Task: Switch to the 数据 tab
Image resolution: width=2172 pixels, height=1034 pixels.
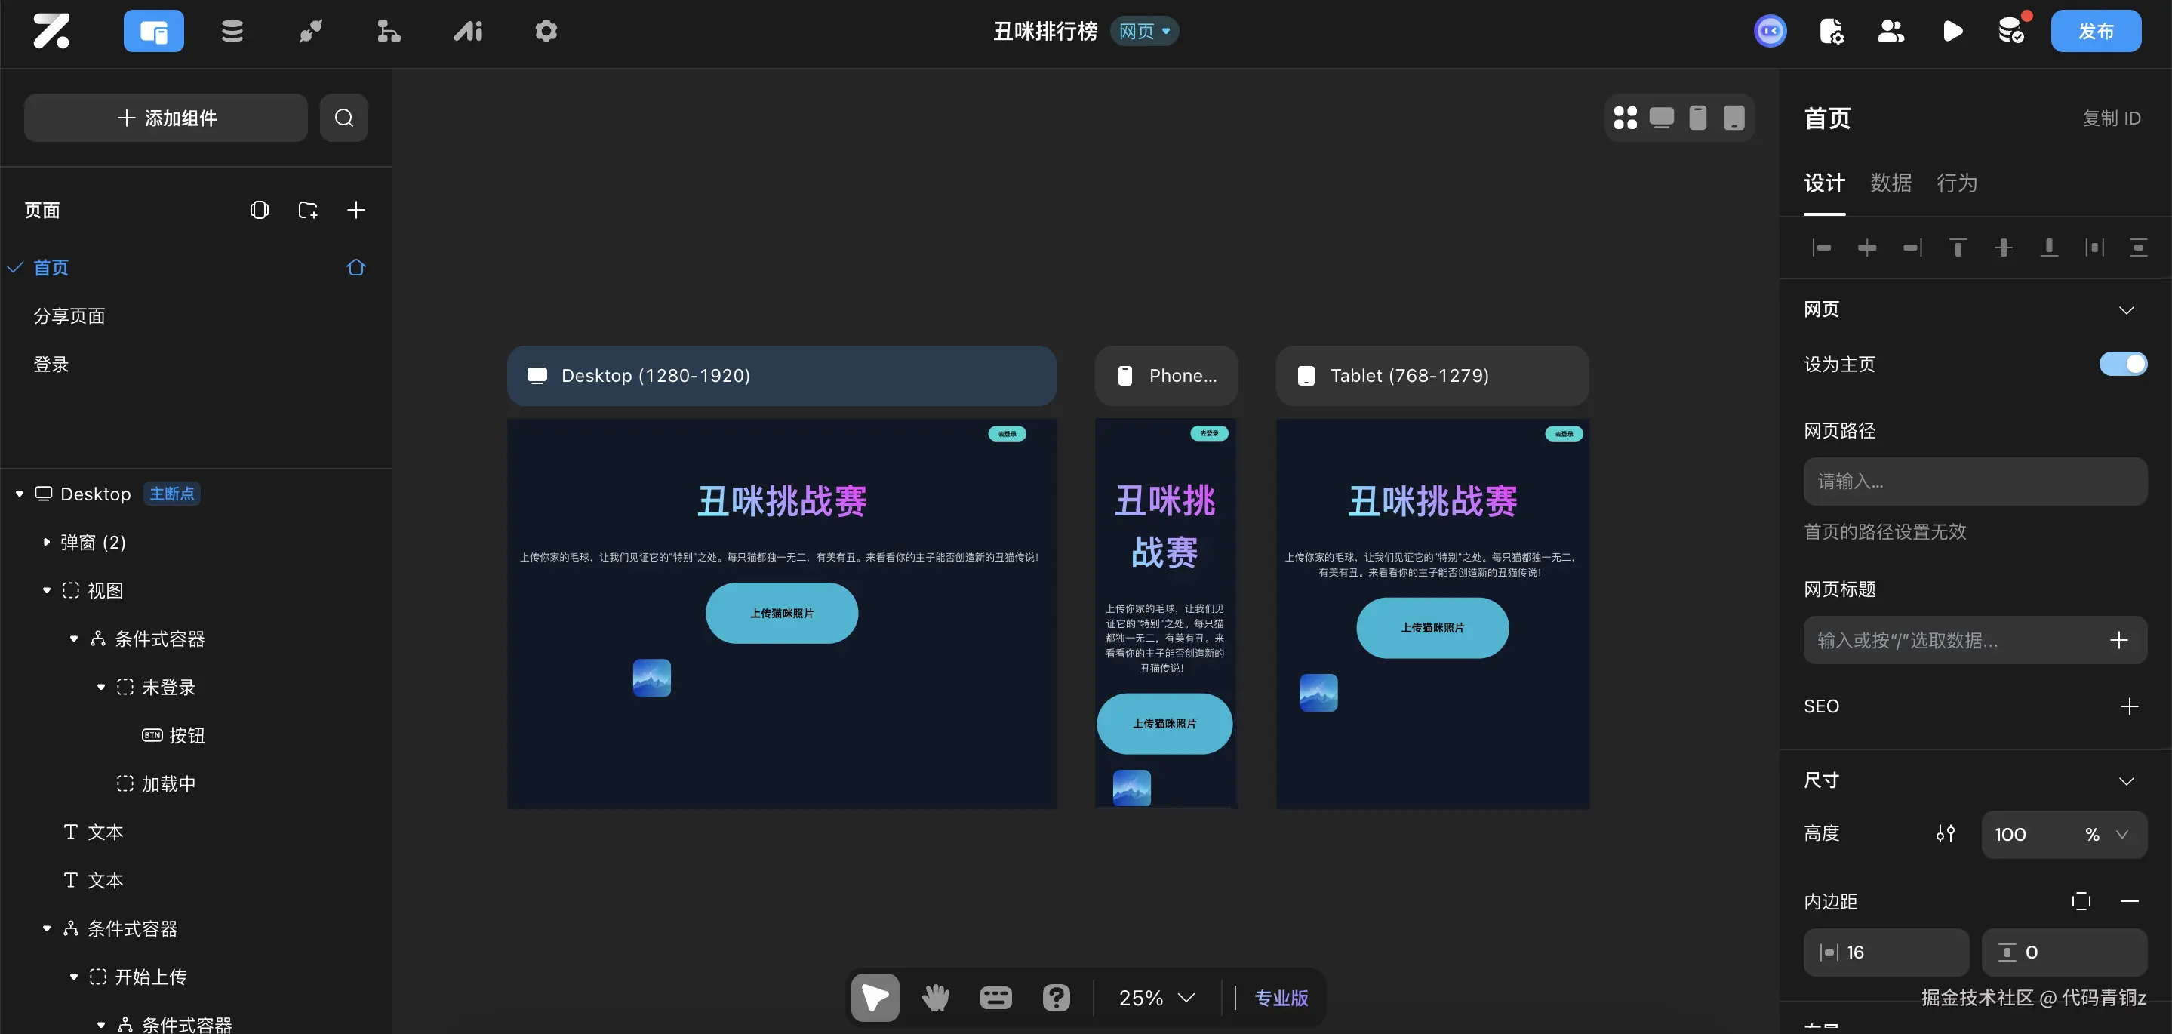Action: tap(1891, 183)
